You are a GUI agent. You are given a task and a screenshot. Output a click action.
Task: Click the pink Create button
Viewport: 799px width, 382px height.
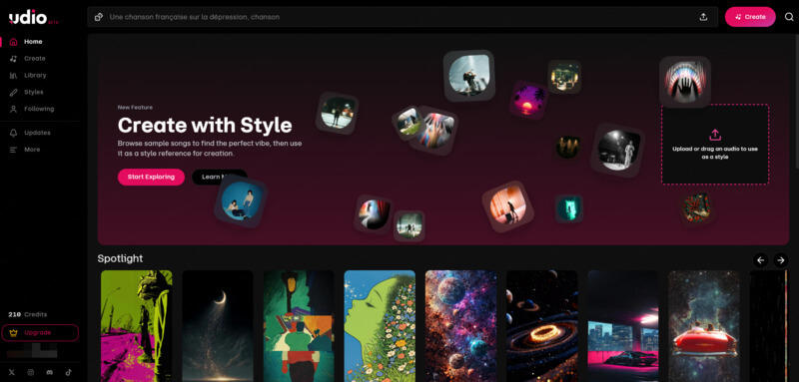[x=750, y=17]
